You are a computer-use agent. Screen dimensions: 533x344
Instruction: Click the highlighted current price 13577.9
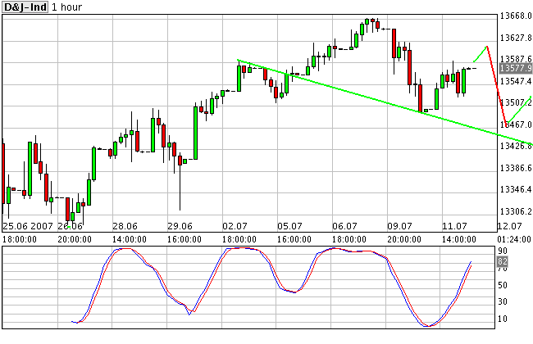(x=516, y=68)
